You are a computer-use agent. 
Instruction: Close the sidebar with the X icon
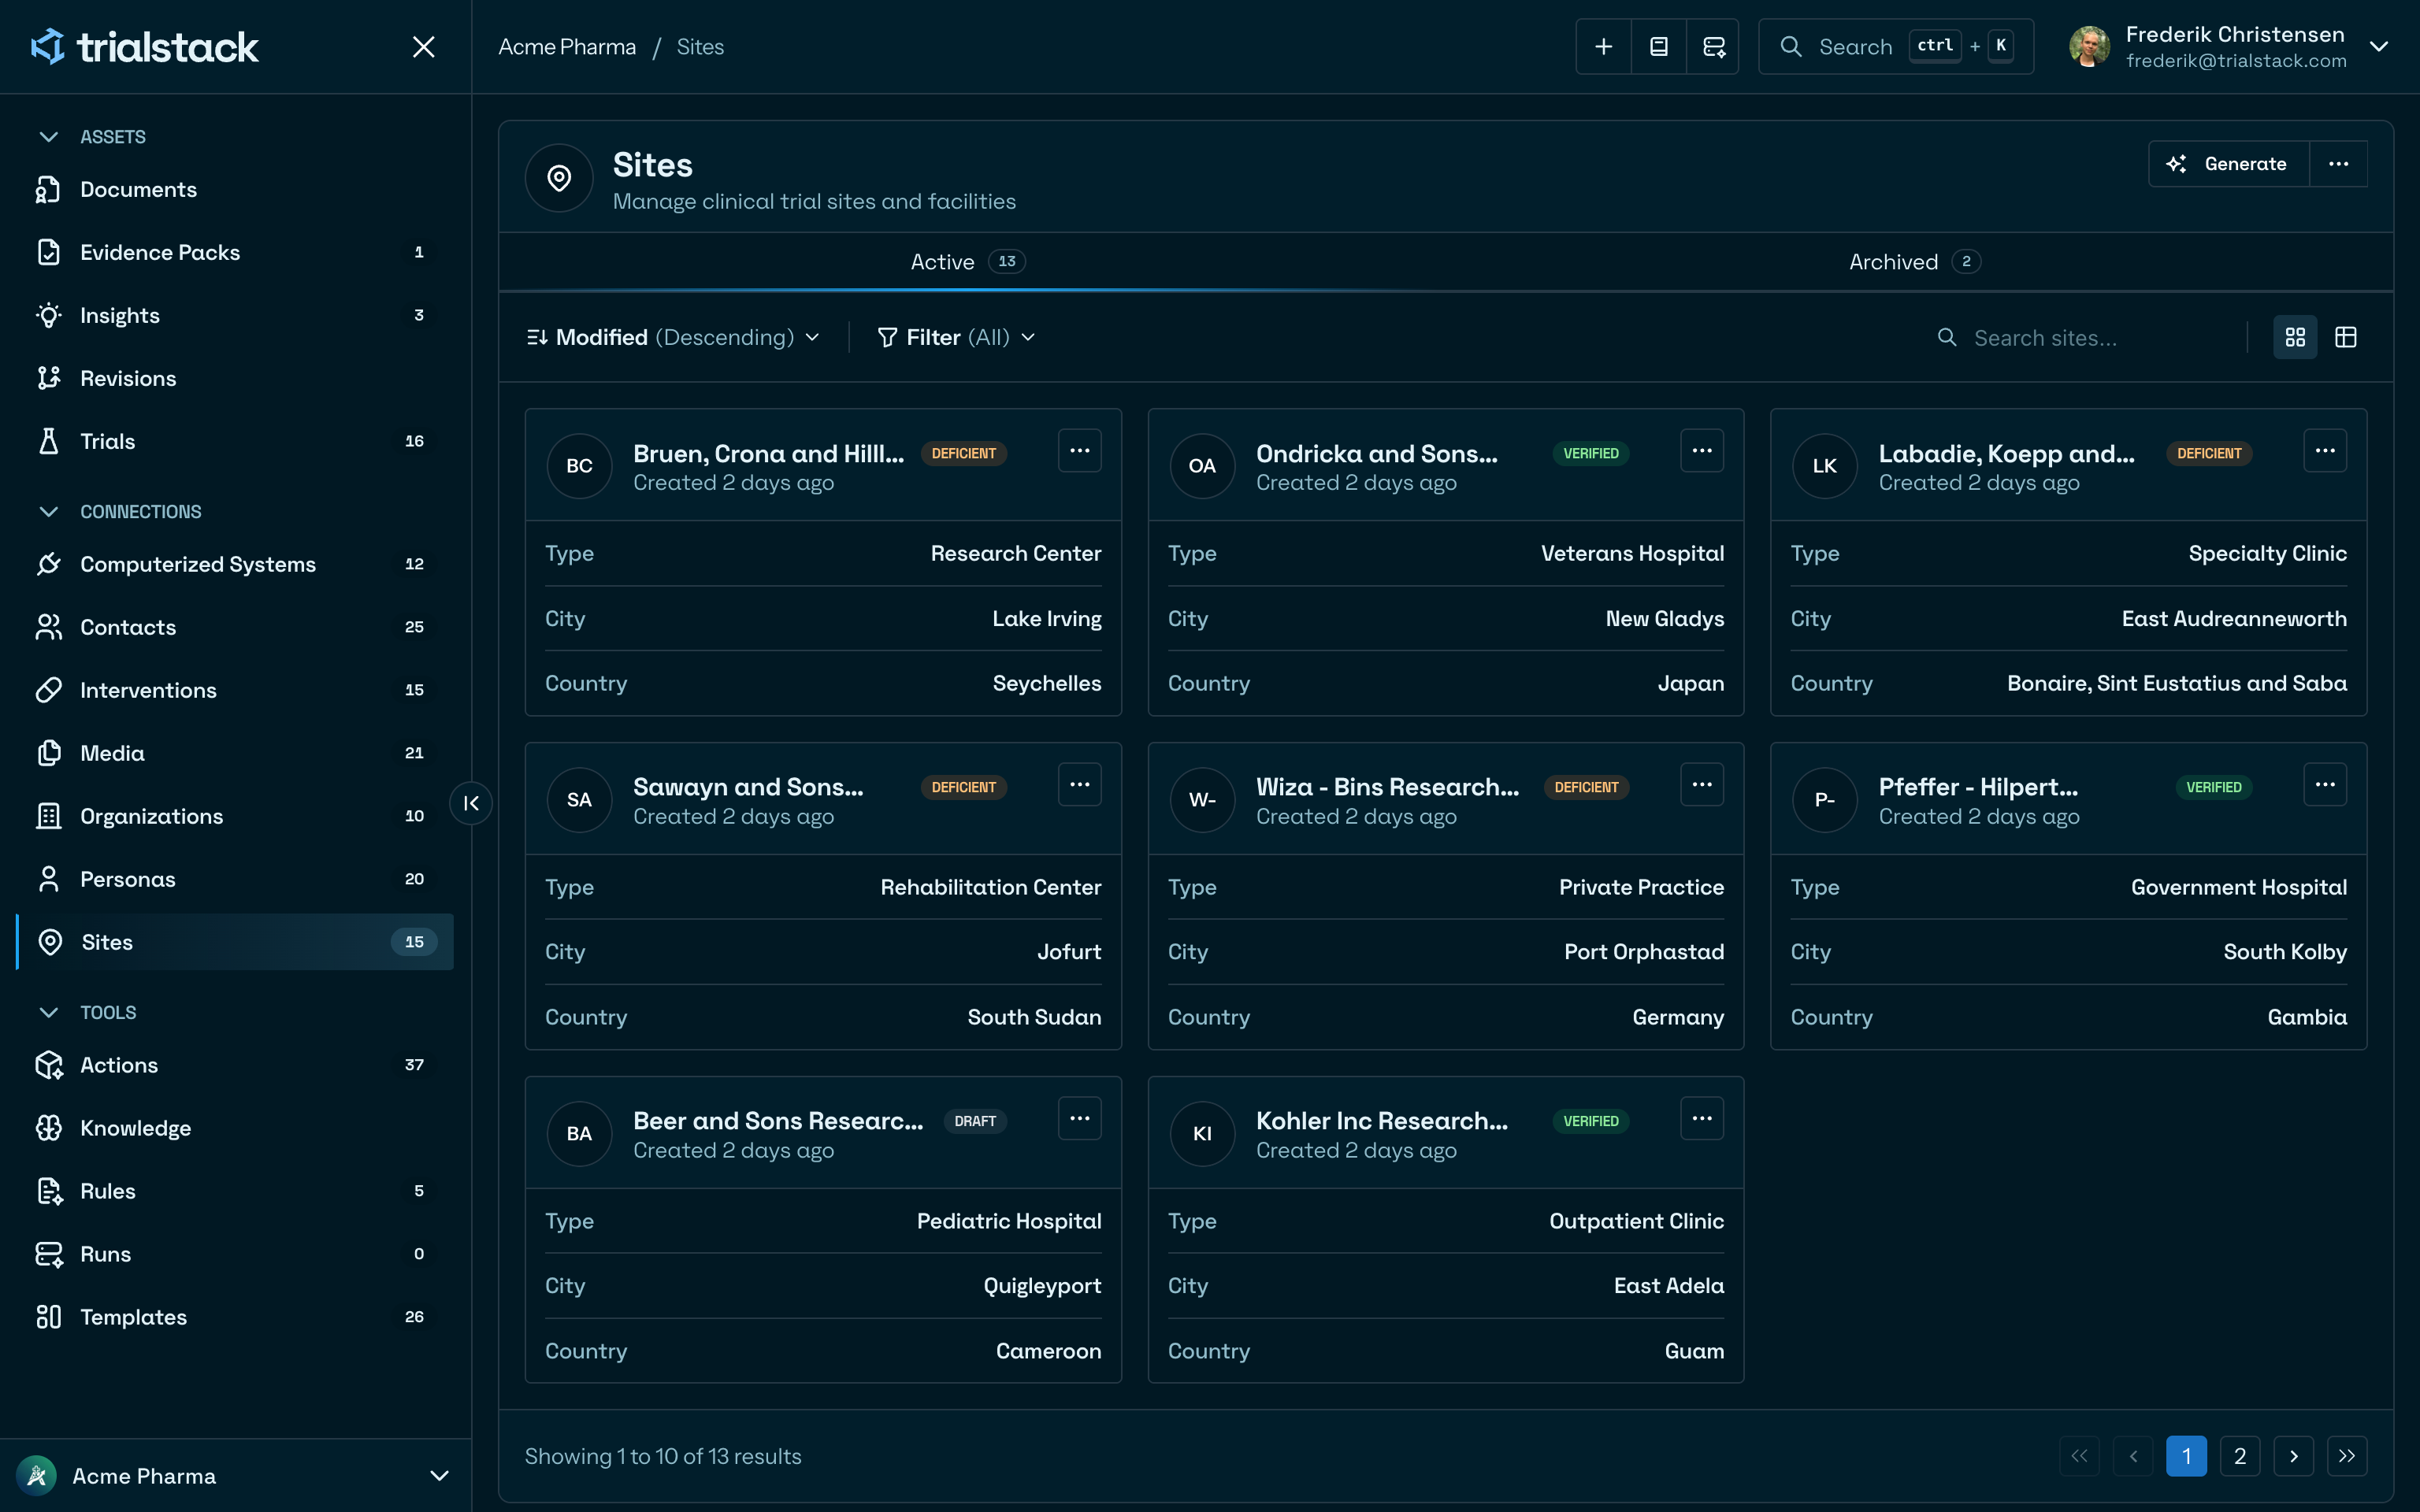[x=424, y=47]
